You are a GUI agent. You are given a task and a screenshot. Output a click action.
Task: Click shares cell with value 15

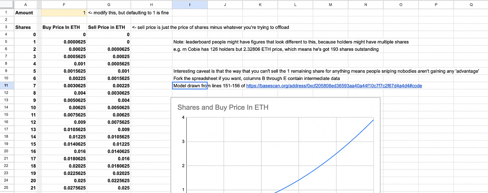[x=26, y=144]
